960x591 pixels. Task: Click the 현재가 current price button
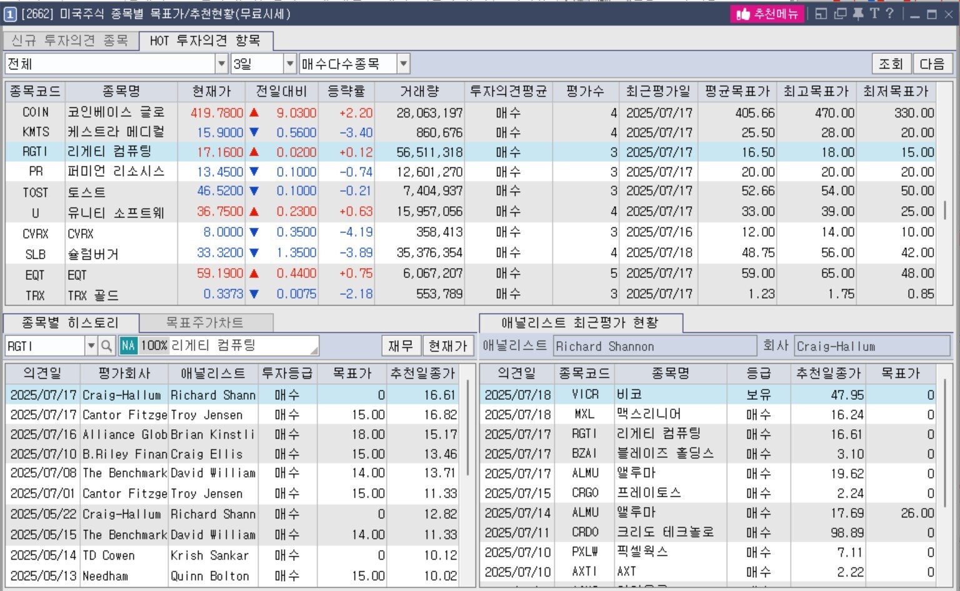coord(447,346)
